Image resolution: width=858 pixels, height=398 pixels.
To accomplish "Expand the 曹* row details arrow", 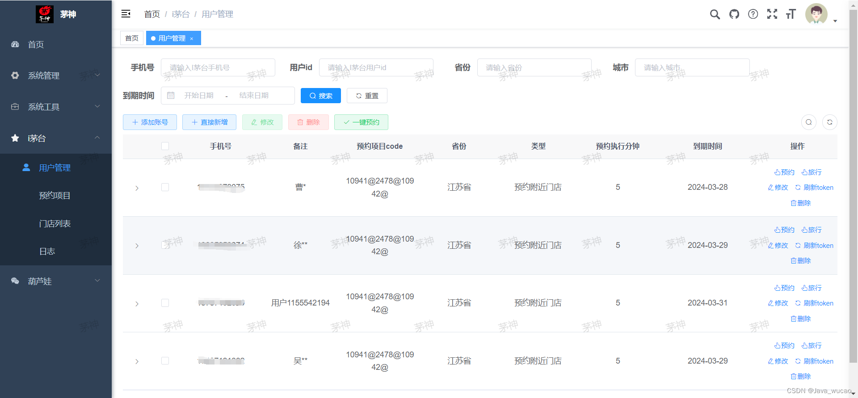I will coord(137,188).
